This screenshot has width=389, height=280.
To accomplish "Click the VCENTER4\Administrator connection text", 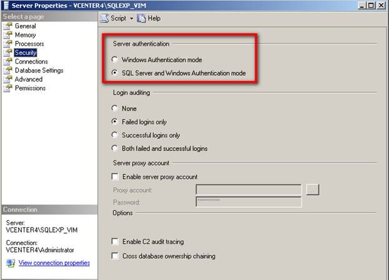I will [40, 250].
